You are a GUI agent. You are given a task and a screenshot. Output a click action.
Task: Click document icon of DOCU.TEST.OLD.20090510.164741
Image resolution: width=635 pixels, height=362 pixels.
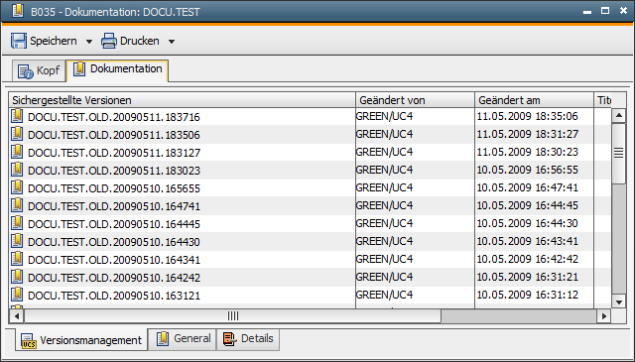(x=17, y=205)
